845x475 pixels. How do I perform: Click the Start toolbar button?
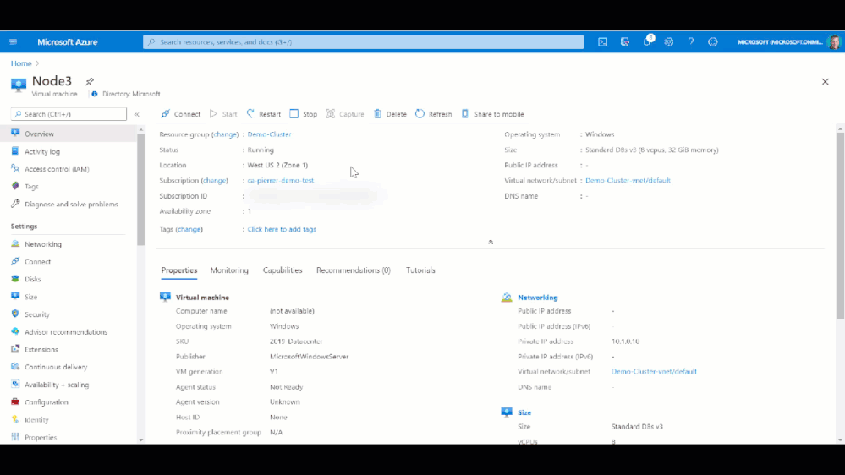(223, 113)
